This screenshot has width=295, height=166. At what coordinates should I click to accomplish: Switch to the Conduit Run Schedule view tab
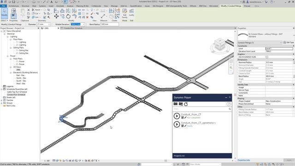click(73, 28)
